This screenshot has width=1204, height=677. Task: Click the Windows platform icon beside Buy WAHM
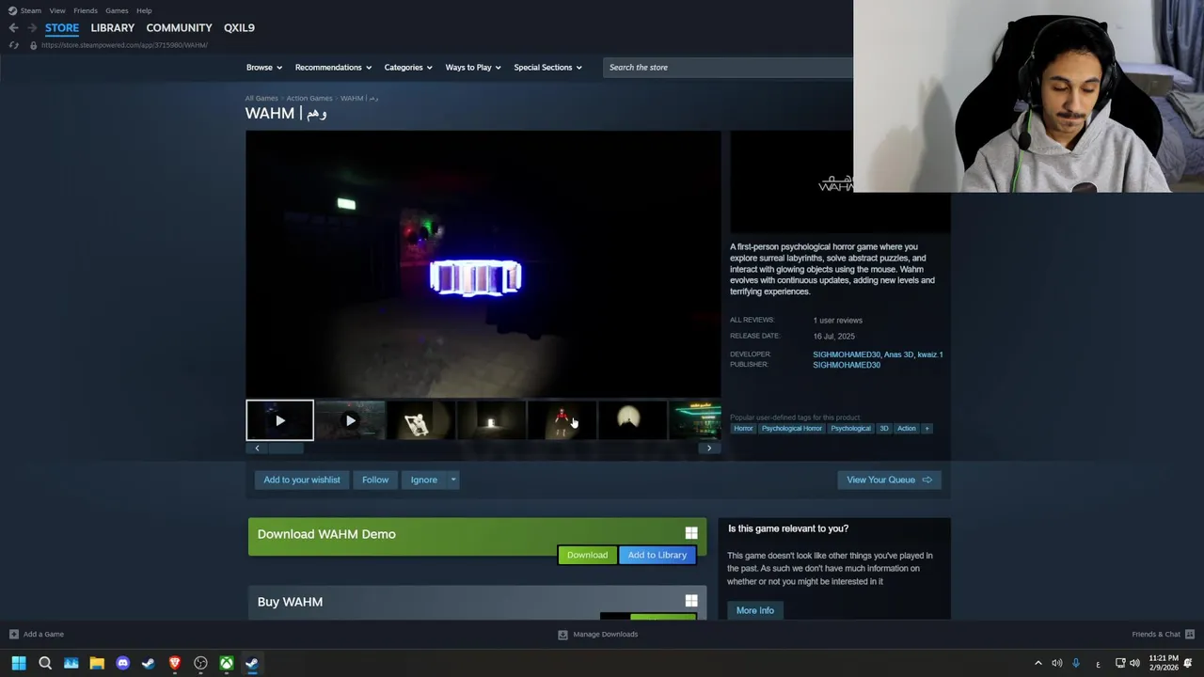(x=691, y=601)
